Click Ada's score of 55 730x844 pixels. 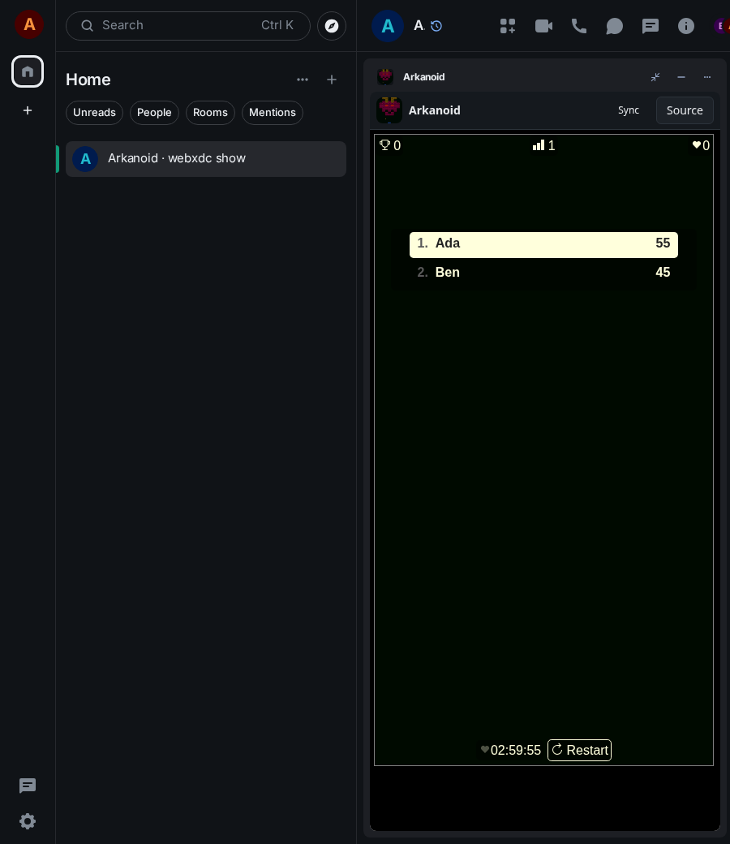[663, 243]
